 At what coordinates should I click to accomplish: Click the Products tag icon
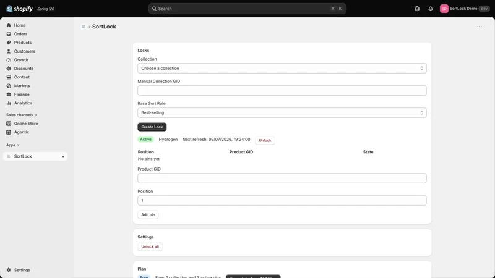tap(9, 43)
